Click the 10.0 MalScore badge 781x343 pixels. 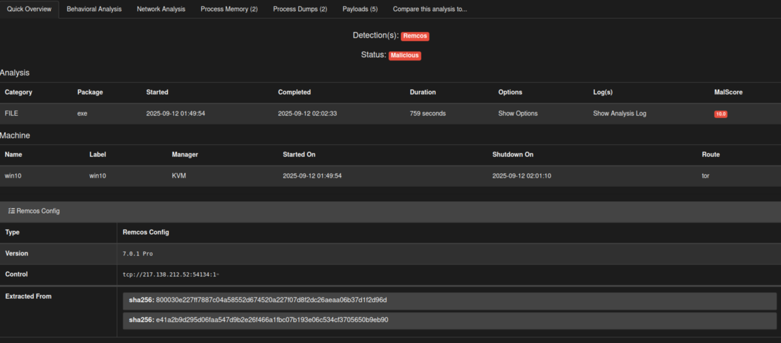(x=720, y=114)
